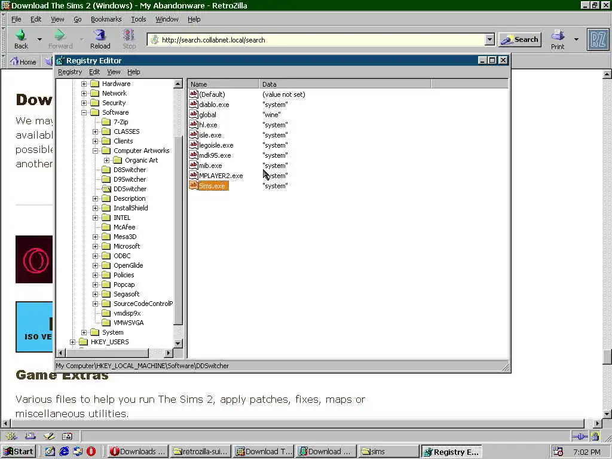Image resolution: width=612 pixels, height=459 pixels.
Task: Select the isle.exe value icon
Action: tap(194, 134)
